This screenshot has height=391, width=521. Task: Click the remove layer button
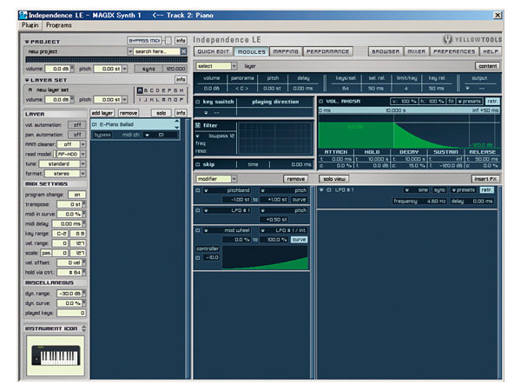129,113
